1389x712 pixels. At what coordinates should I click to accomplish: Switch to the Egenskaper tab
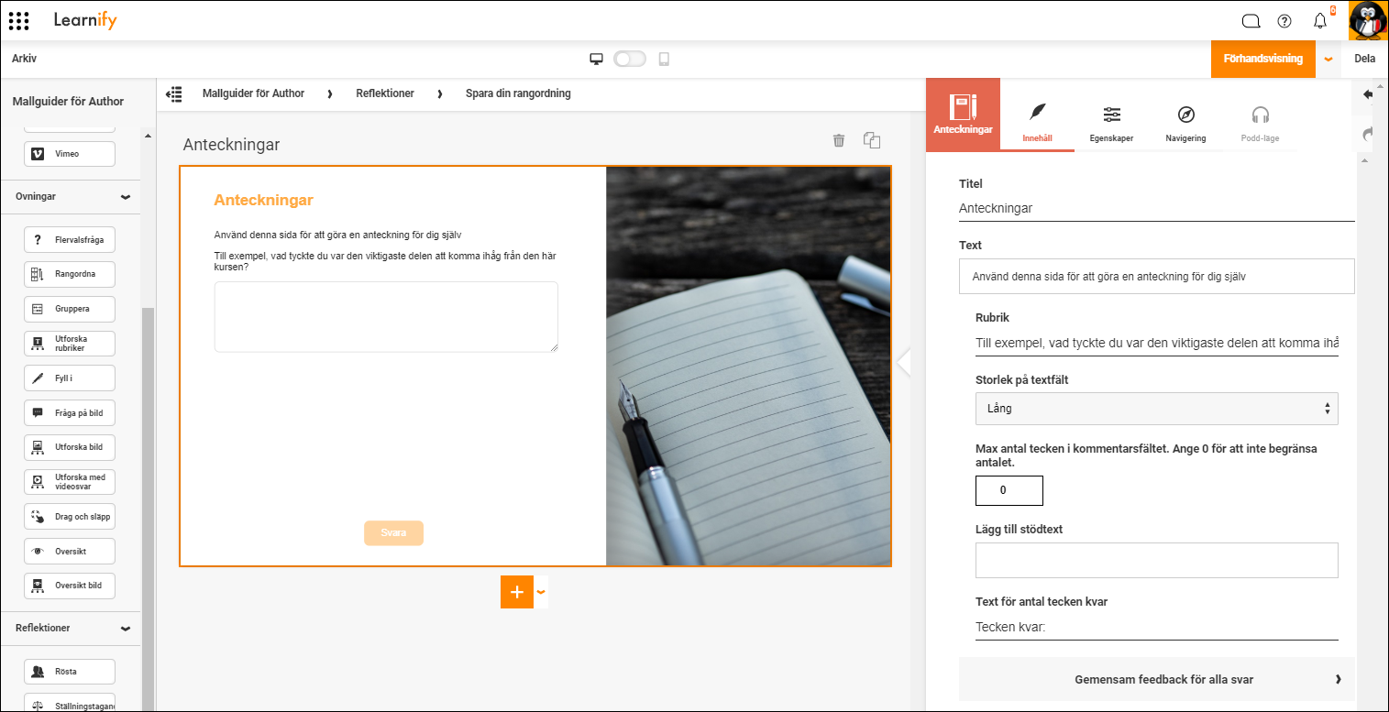(x=1111, y=124)
